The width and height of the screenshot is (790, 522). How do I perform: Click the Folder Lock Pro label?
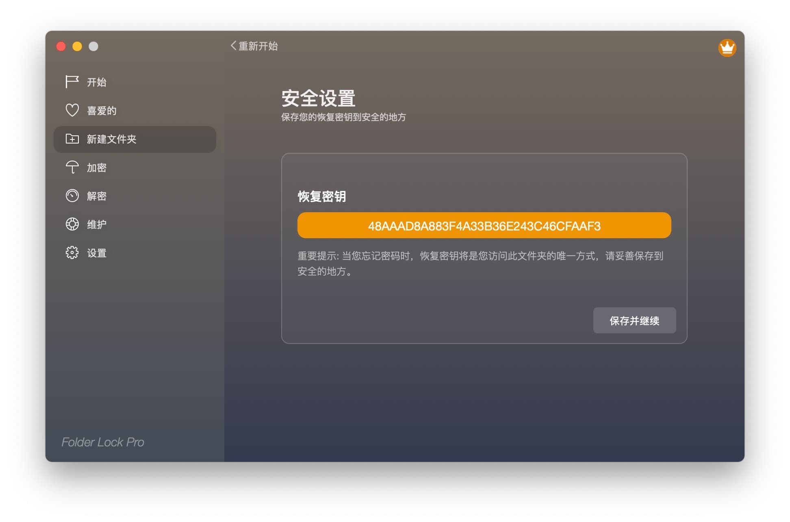103,442
